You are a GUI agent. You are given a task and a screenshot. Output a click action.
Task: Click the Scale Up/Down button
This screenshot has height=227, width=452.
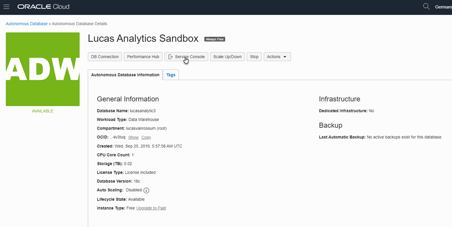(227, 57)
